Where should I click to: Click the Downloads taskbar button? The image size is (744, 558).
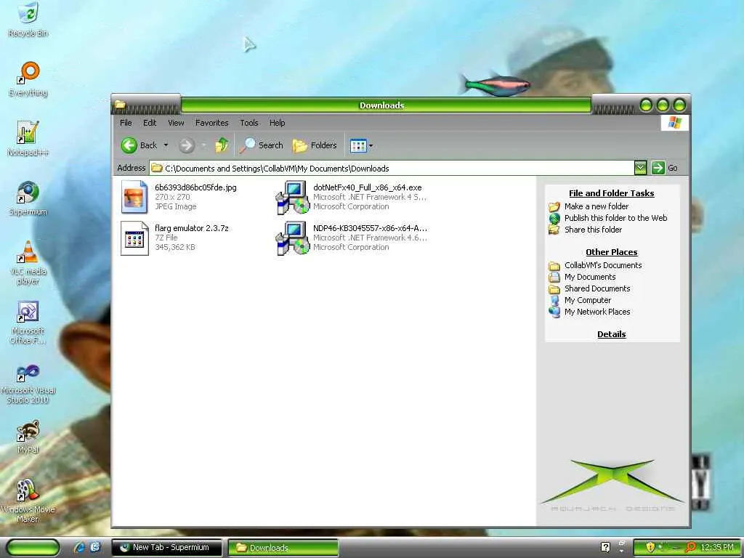[283, 548]
